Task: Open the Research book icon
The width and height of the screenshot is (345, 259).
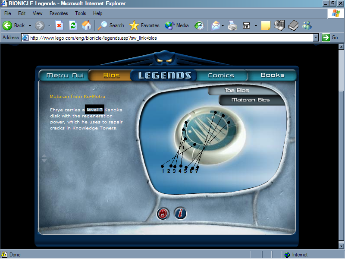Action: tap(294, 25)
